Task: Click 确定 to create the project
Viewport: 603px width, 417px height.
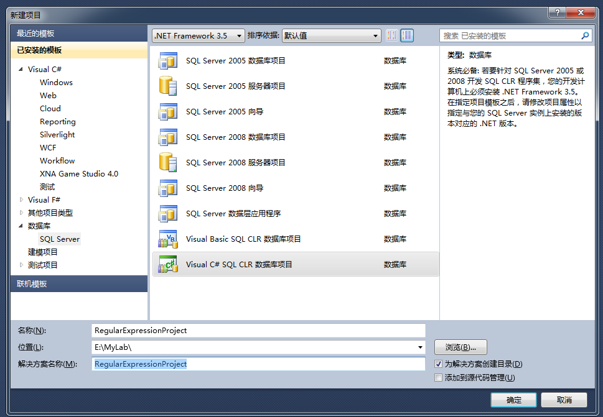Action: coord(513,400)
